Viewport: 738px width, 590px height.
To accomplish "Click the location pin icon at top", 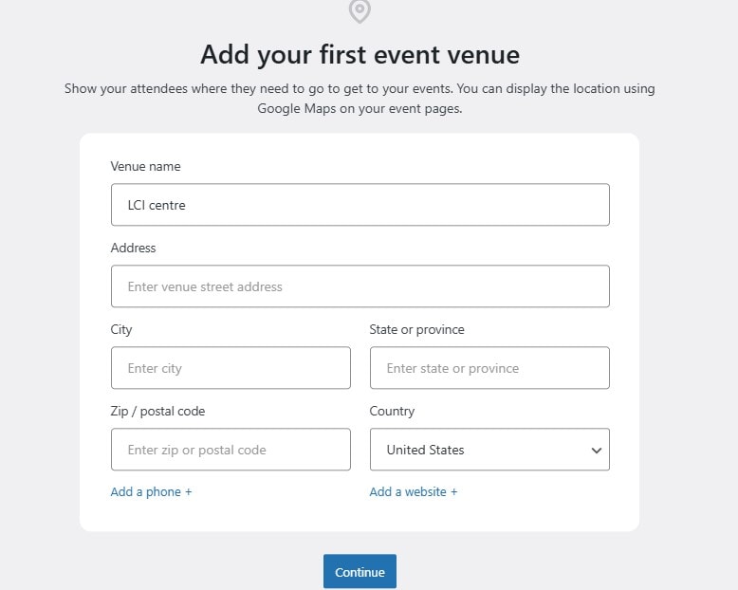I will 360,10.
